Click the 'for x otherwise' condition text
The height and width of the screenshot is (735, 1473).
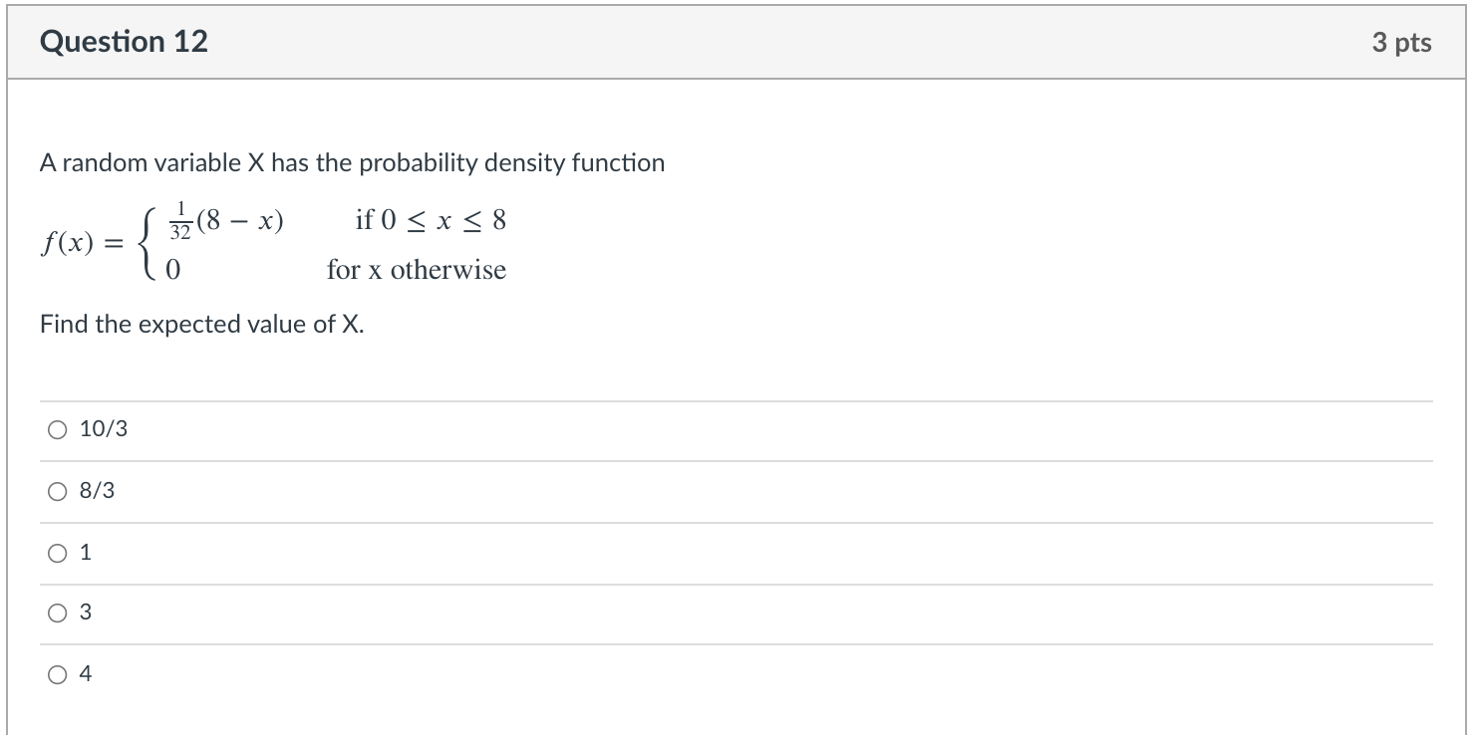417,270
